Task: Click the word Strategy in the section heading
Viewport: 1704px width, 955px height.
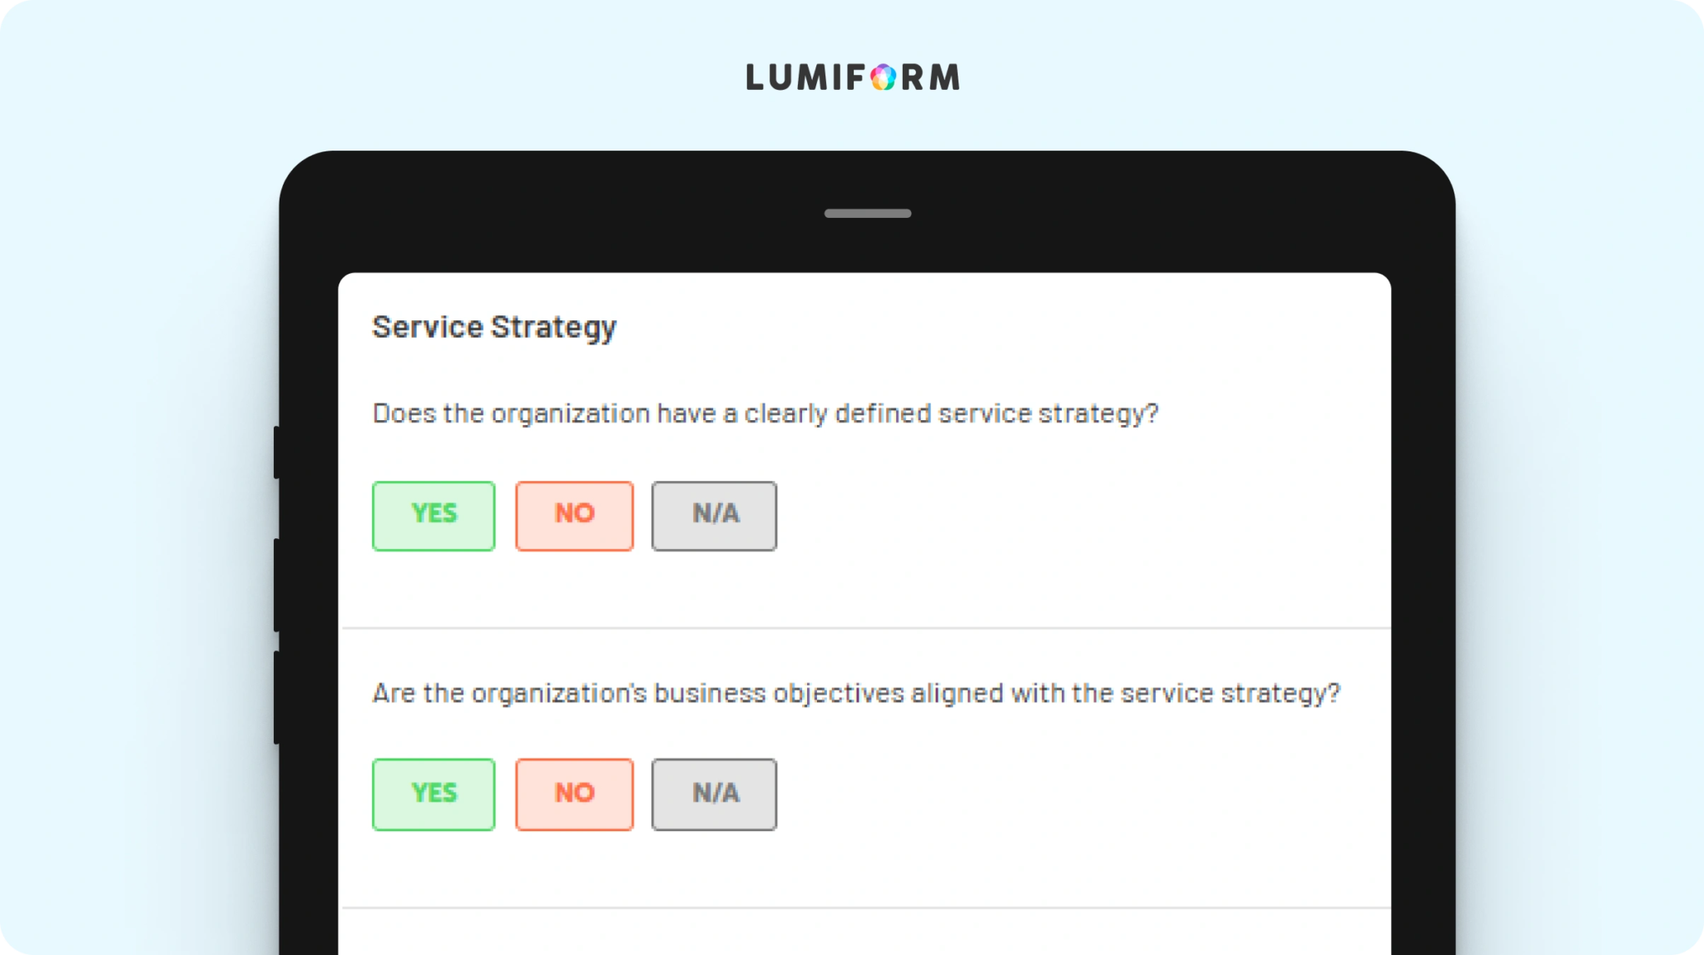Action: click(x=553, y=328)
